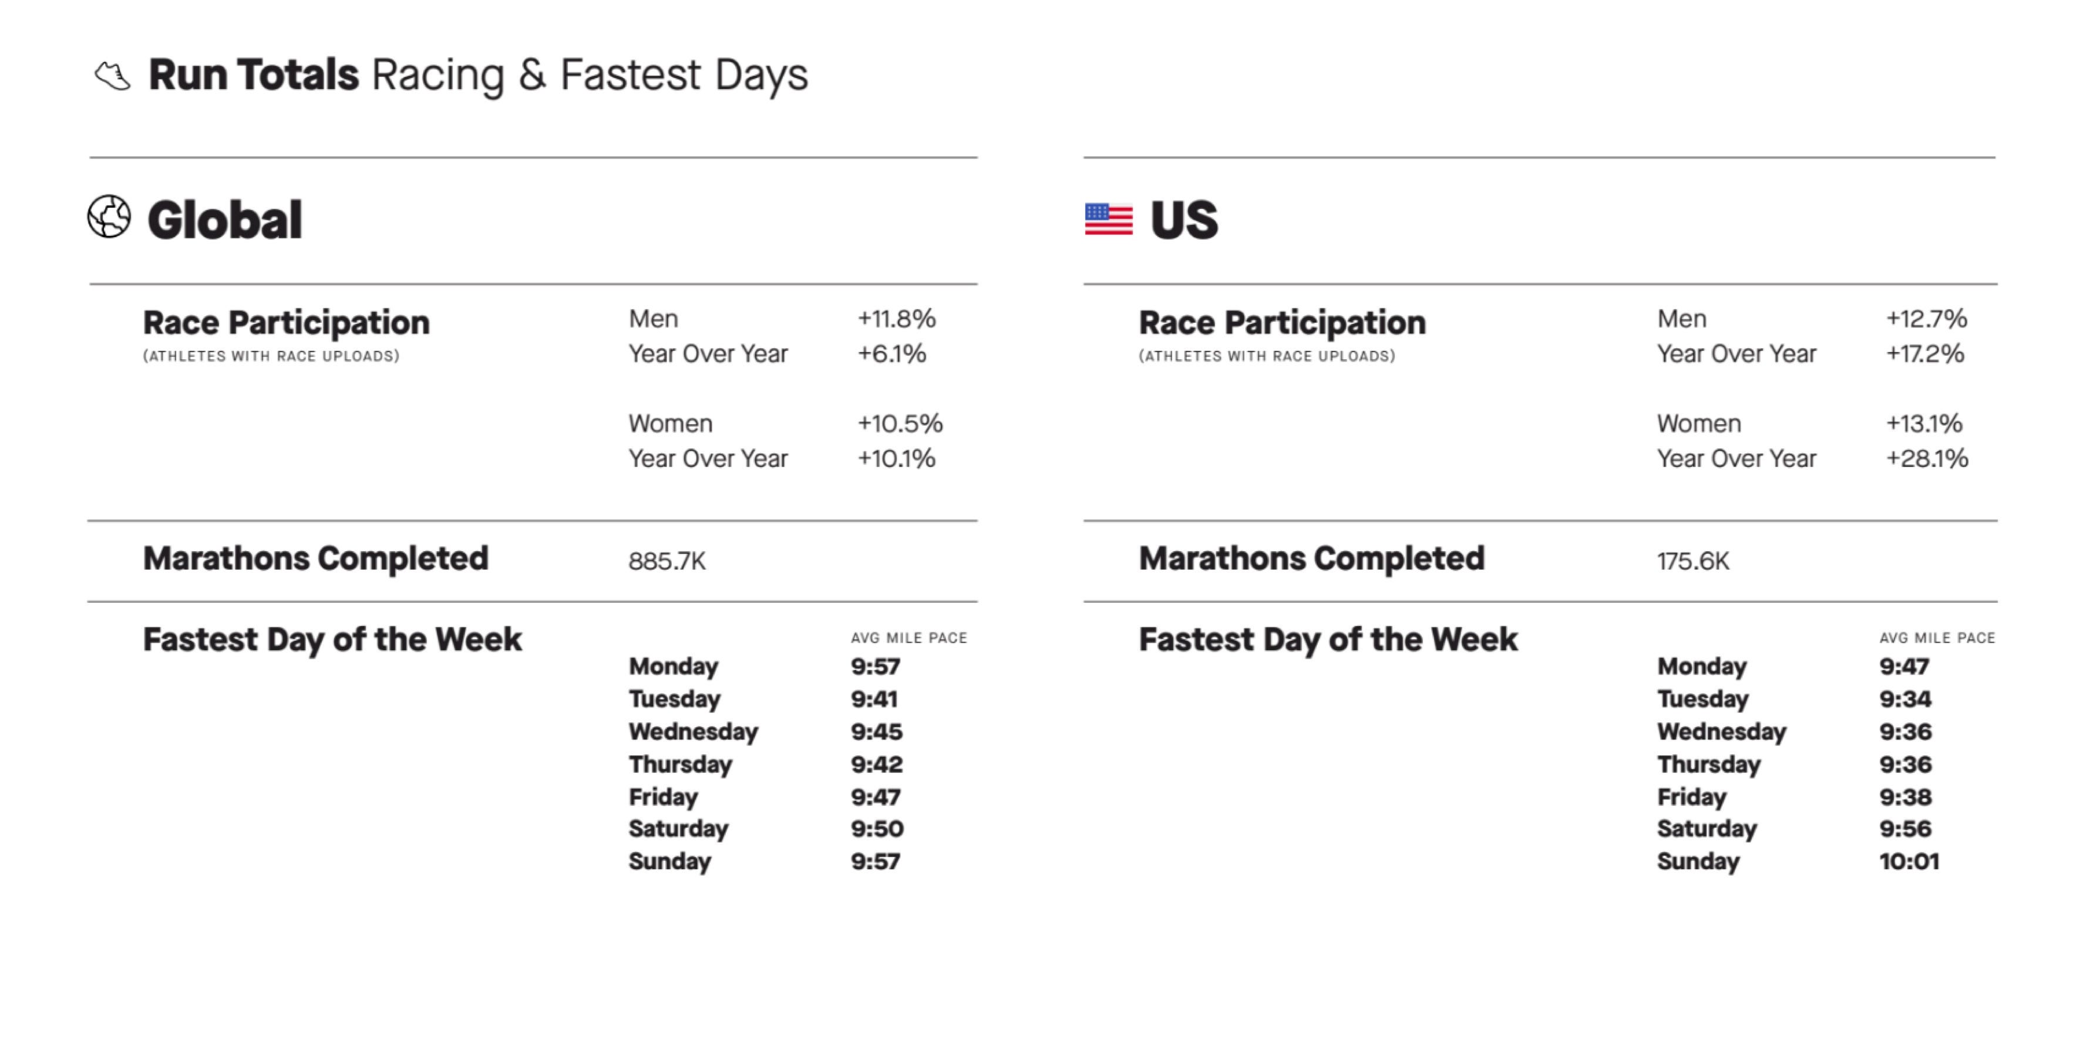Viewport: 2083px width, 1060px height.
Task: Click the globe icon beside Global
Action: 109,217
